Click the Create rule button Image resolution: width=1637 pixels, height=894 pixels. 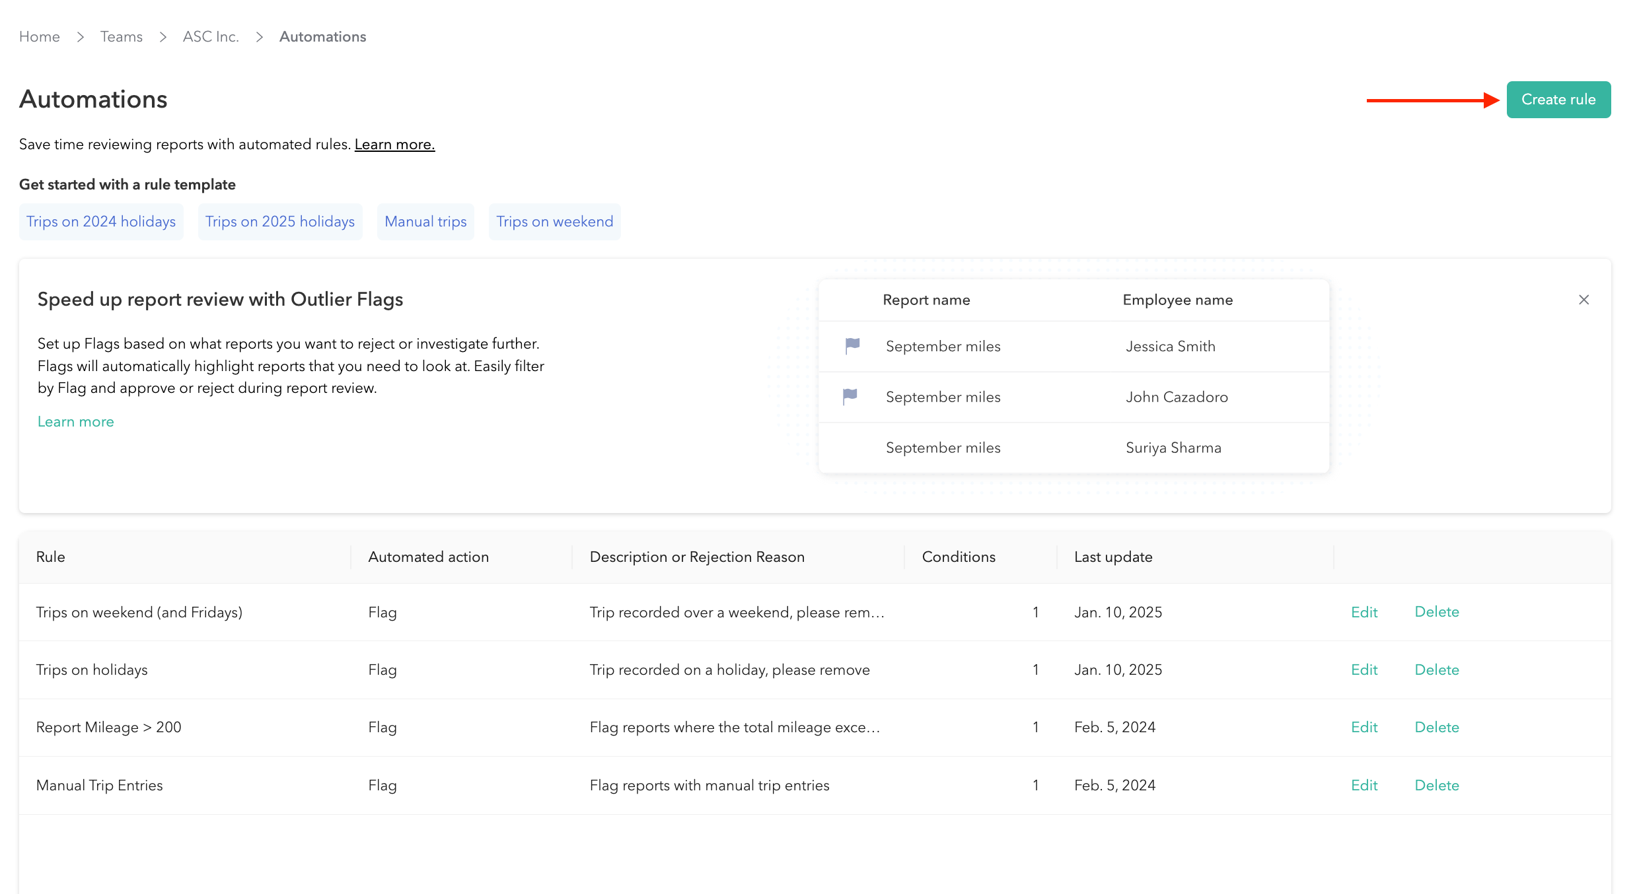coord(1558,100)
